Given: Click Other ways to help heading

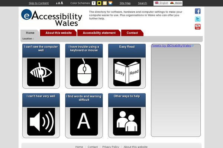Looking at the screenshot, I should point(127,96).
